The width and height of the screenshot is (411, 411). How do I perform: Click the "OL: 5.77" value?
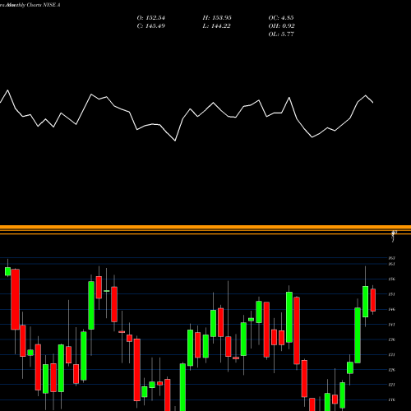[x=281, y=35]
